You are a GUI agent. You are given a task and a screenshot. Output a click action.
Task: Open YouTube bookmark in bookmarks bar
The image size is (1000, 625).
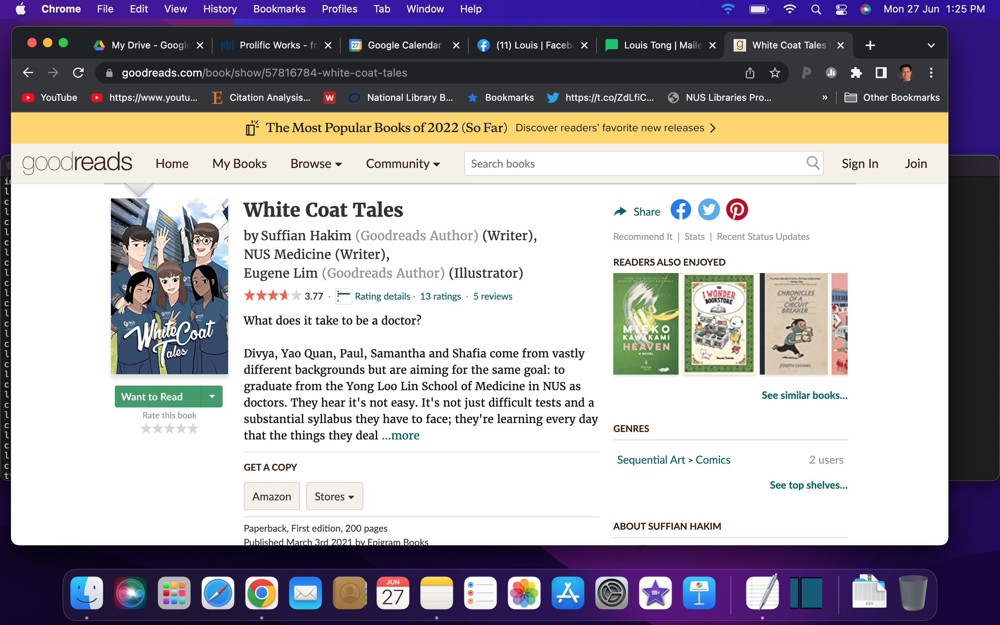pos(50,98)
